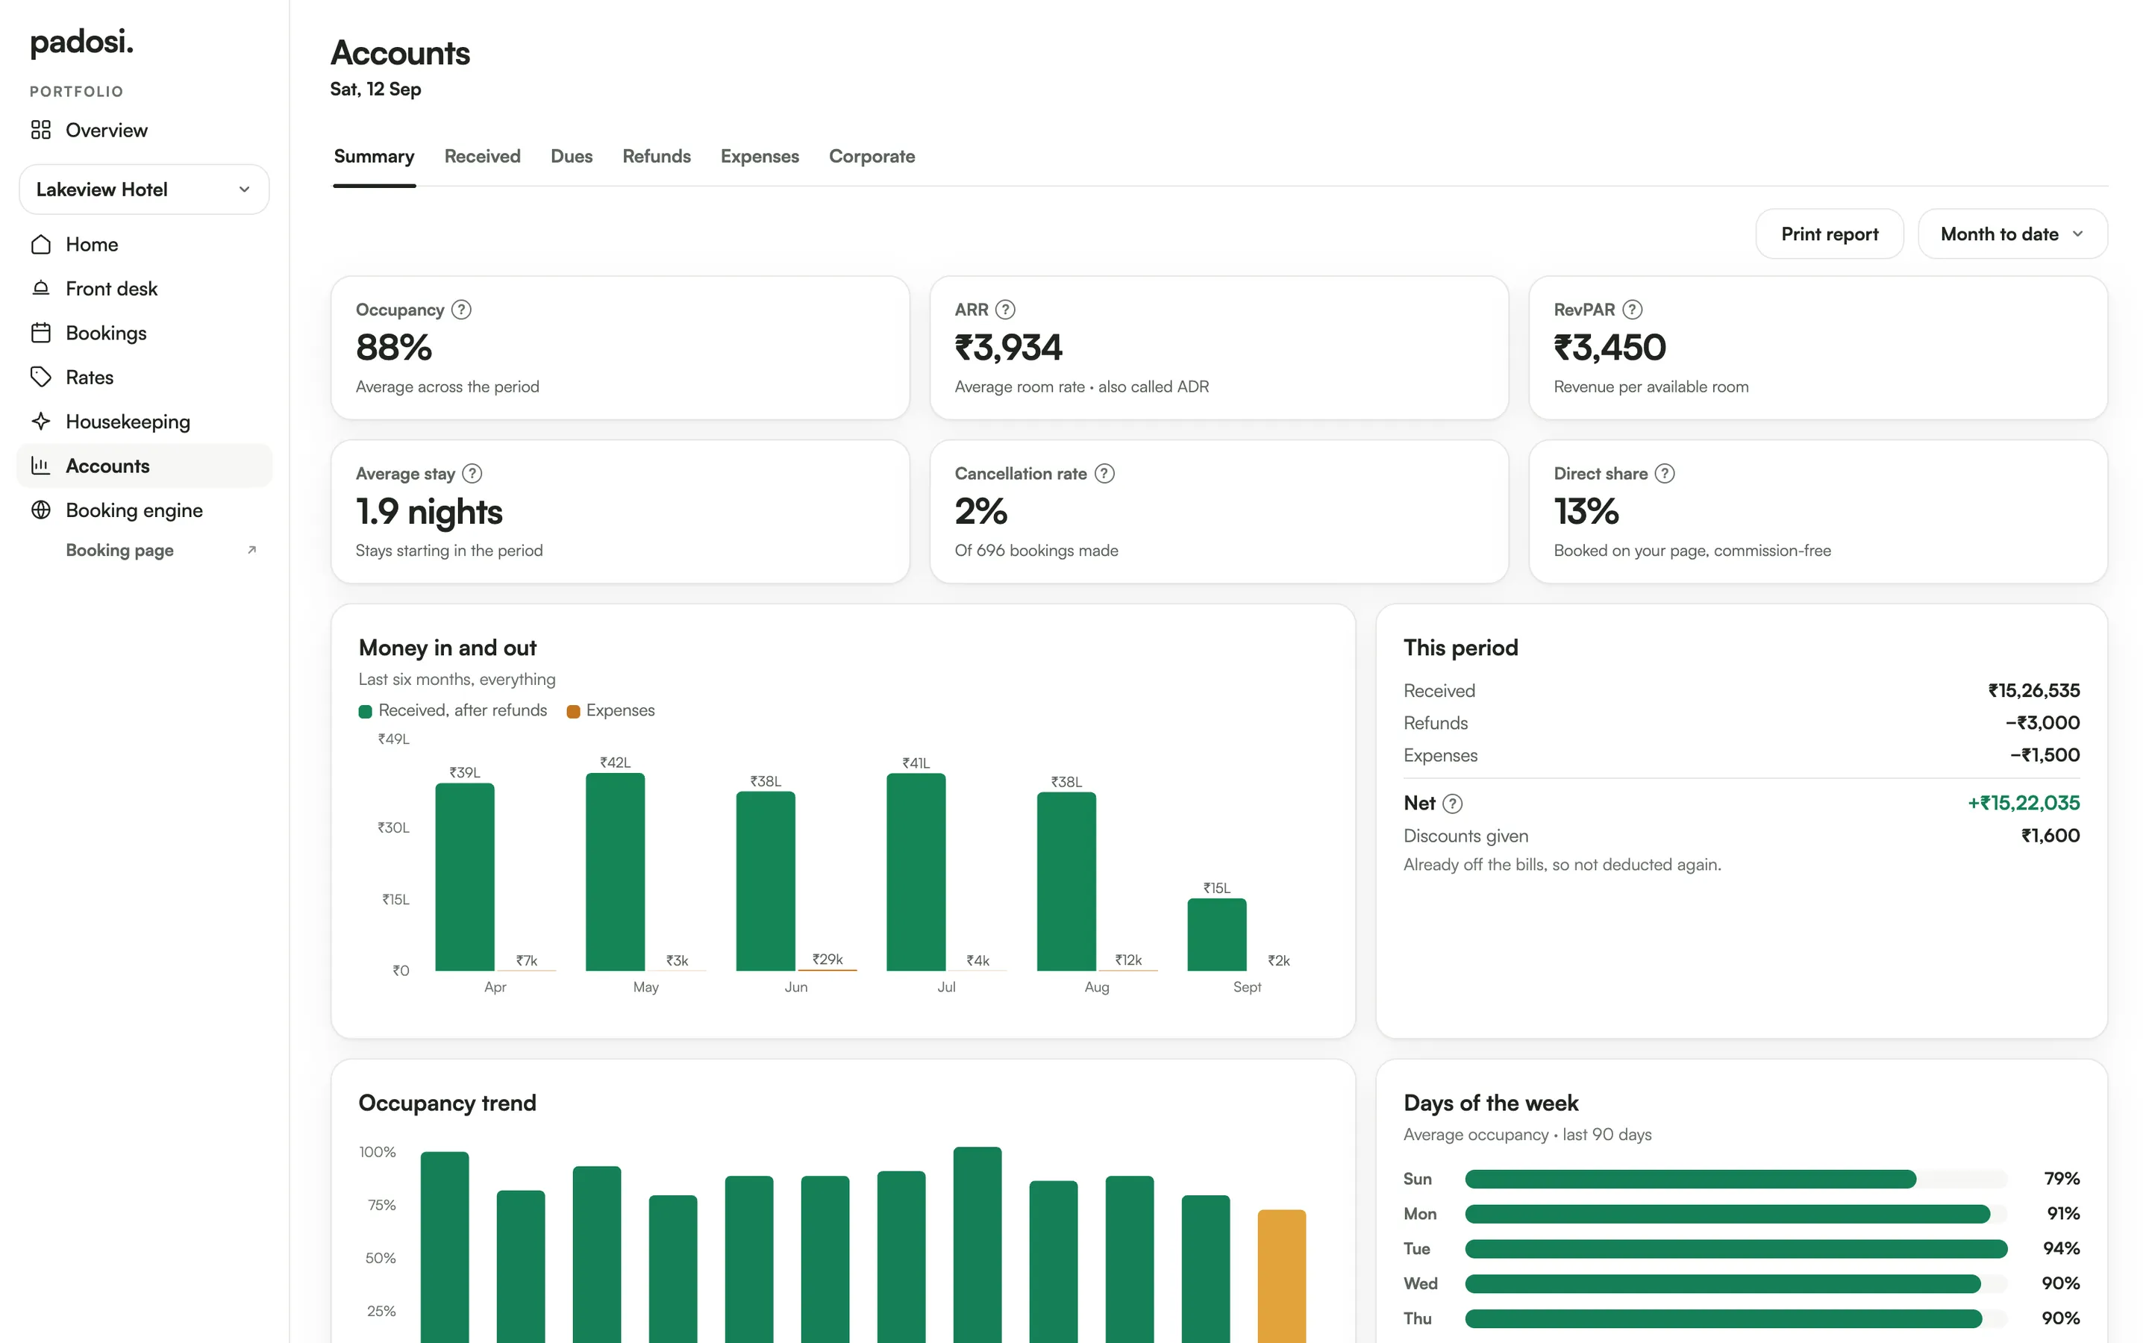The image size is (2149, 1343).
Task: Switch to the Refunds tab
Action: click(656, 157)
